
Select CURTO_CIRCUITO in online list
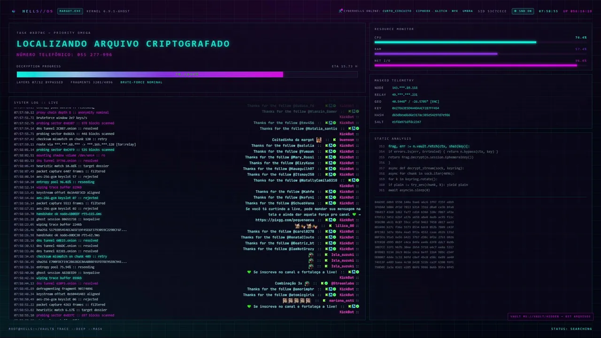pos(397,11)
